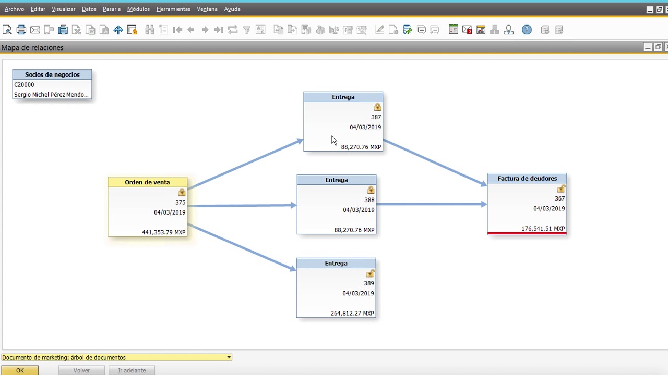Open the Módulos menu

[138, 9]
